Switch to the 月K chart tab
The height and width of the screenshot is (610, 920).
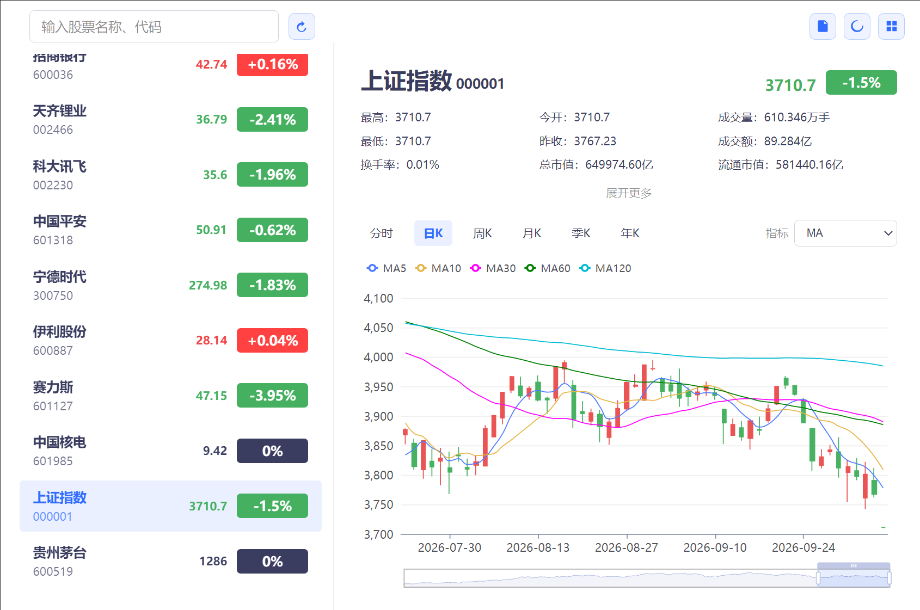532,233
